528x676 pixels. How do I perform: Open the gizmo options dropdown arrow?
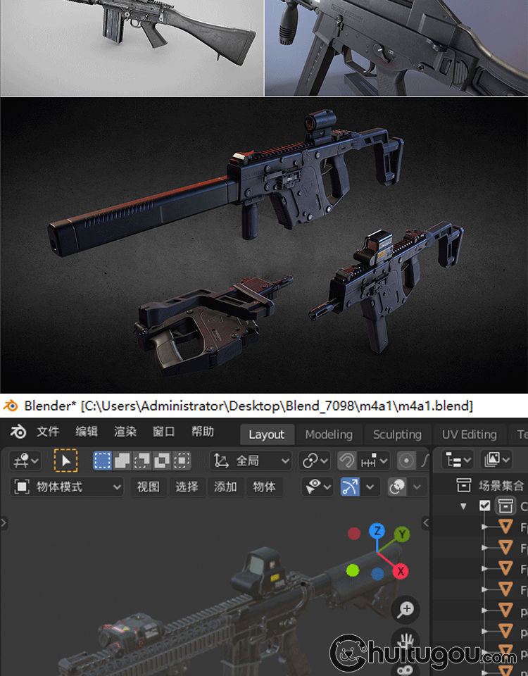(370, 487)
